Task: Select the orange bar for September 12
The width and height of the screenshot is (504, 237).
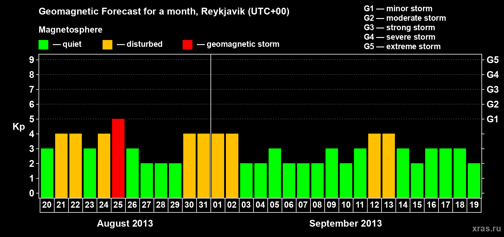Action: [x=374, y=166]
